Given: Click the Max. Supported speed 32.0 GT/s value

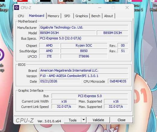Looking at the screenshot, I should point(116,106).
